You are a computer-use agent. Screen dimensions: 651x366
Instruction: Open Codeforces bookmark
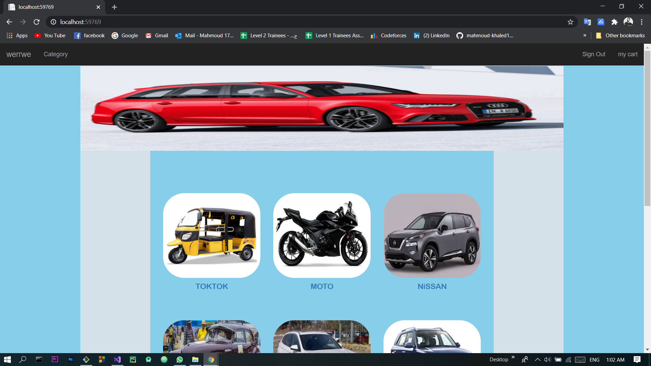click(389, 36)
